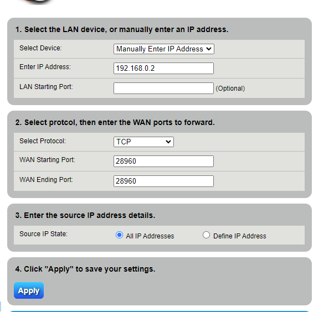Open the Select Device dropdown
This screenshot has height=312, width=334.
point(163,49)
